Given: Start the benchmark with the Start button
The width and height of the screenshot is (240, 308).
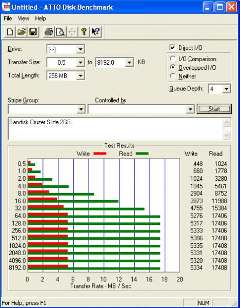Looking at the screenshot, I should coord(214,109).
